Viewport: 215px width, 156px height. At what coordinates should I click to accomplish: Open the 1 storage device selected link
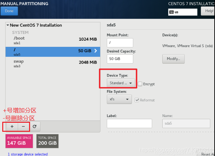(28, 154)
